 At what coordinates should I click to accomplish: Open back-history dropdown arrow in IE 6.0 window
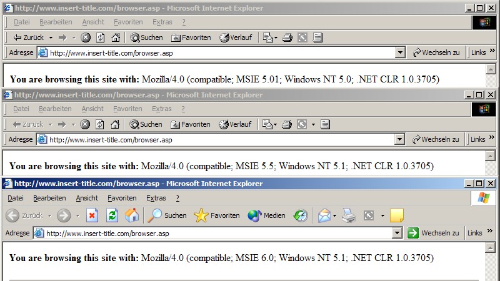pyautogui.click(x=50, y=216)
